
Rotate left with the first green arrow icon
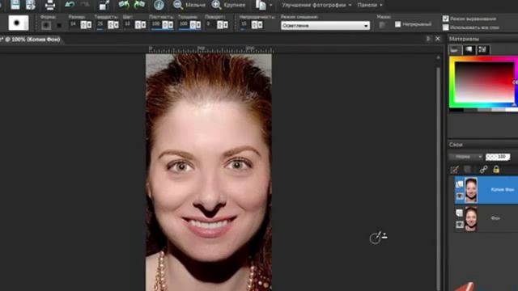point(124,5)
